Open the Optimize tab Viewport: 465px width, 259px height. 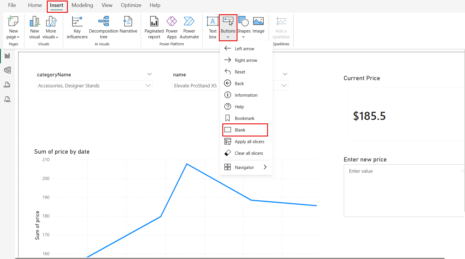click(x=131, y=5)
